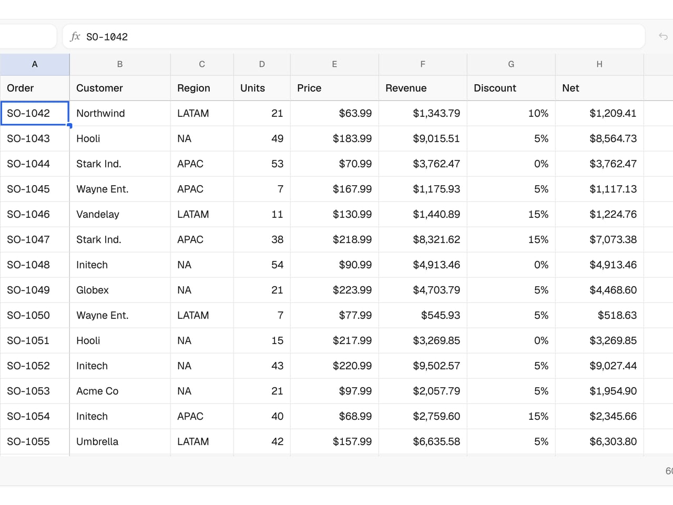This screenshot has height=505, width=673.
Task: Select column C header
Action: click(x=202, y=64)
